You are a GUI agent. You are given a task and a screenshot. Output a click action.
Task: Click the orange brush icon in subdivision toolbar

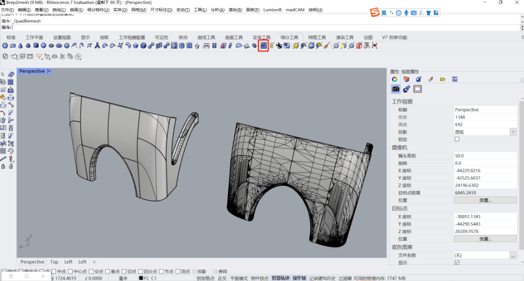tap(327, 45)
